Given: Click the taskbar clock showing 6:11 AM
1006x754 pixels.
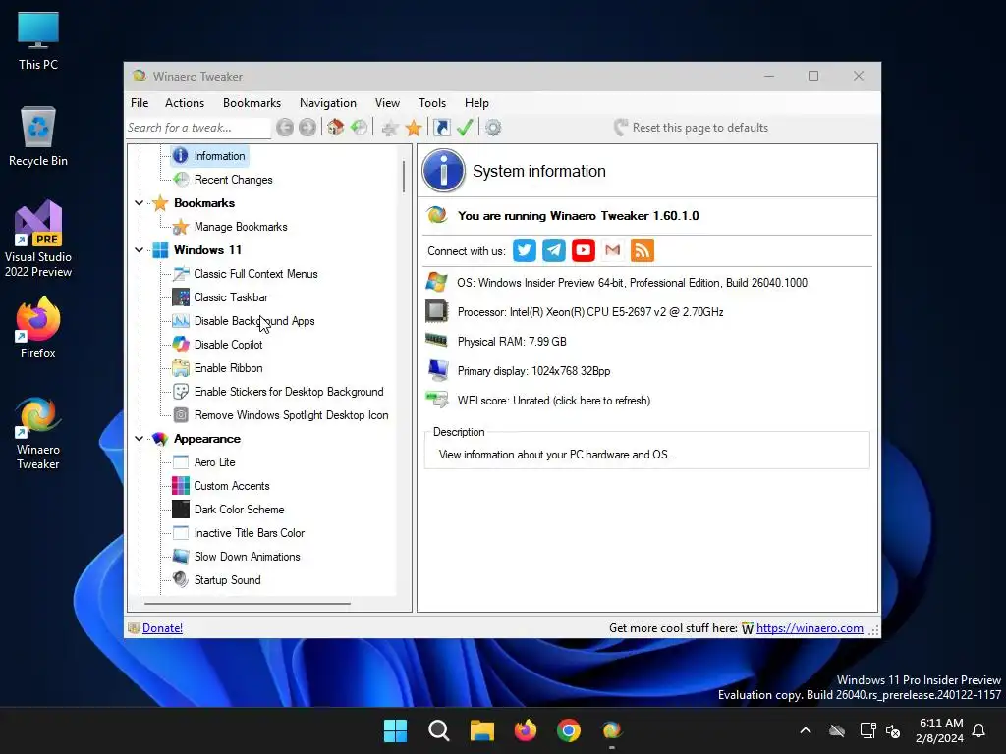Looking at the screenshot, I should coord(940,730).
